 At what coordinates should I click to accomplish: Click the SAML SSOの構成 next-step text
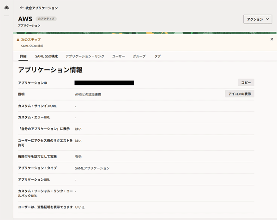(32, 46)
